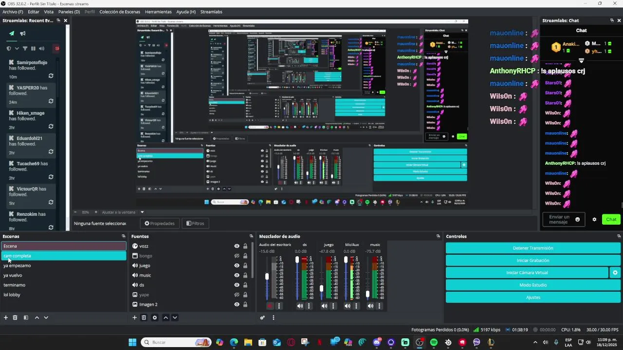Expand the chevron dropdown in Recent Events

coord(17,49)
